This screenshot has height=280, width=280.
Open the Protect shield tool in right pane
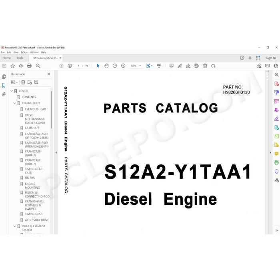coord(276,172)
